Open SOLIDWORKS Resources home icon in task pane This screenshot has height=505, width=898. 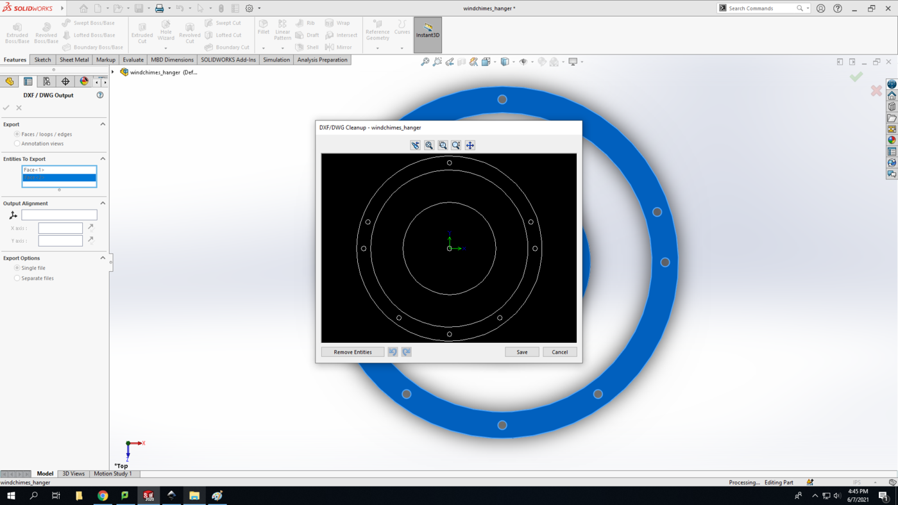coord(892,95)
